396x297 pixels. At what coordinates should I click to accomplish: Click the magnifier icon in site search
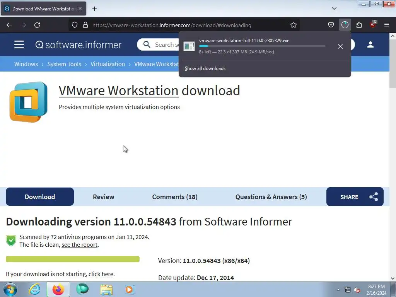click(x=147, y=44)
